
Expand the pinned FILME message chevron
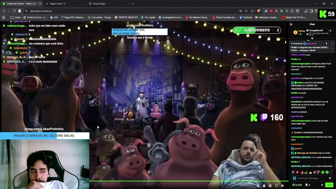(332, 48)
